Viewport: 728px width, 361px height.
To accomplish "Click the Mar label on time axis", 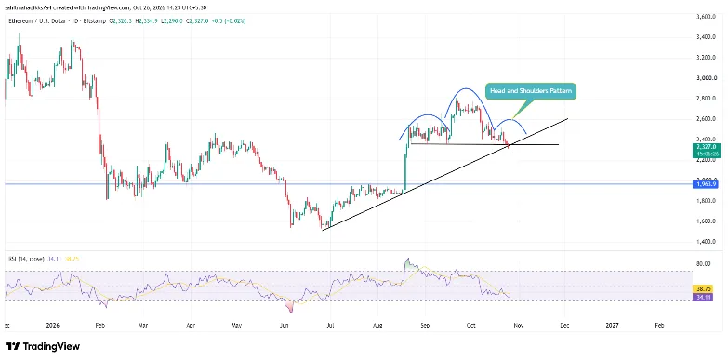I will click(143, 326).
